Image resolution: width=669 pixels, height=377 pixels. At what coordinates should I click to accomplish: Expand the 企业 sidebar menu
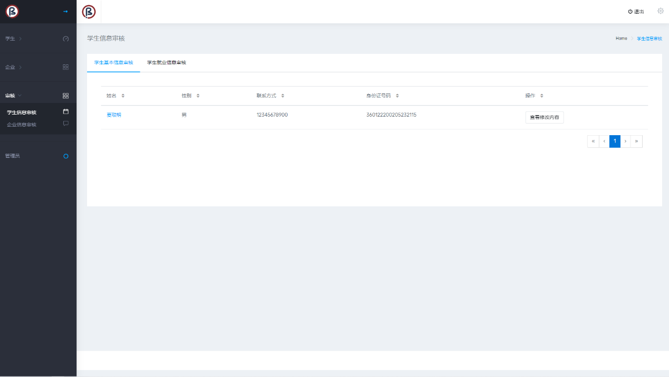tap(13, 67)
